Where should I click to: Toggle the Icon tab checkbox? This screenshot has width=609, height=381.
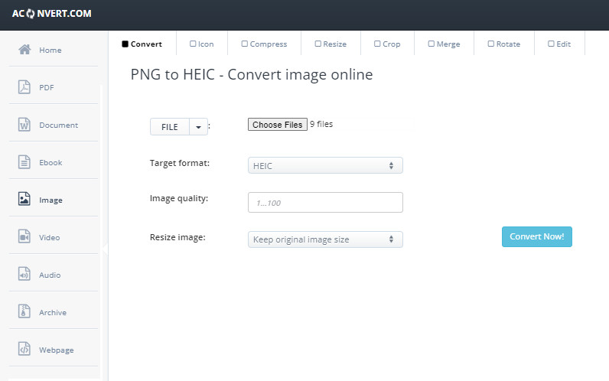(x=193, y=44)
